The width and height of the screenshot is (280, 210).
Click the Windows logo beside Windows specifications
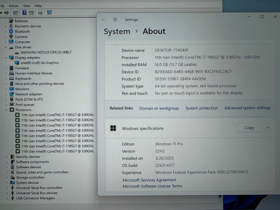click(x=113, y=128)
